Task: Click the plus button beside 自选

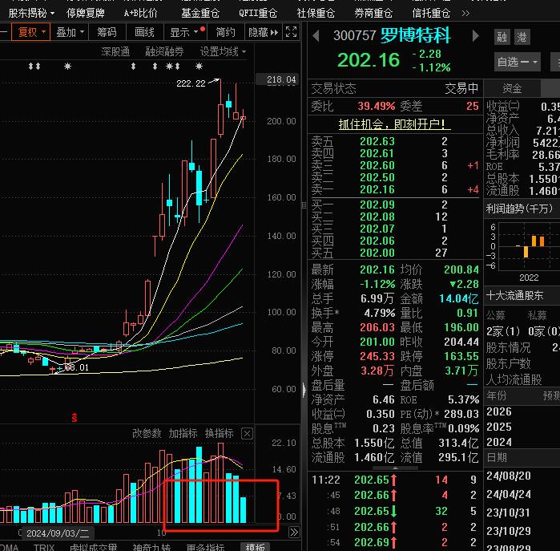Action: click(x=555, y=62)
